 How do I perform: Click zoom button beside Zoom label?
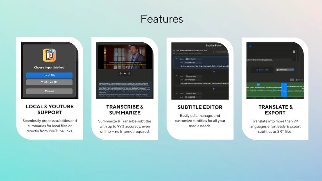pos(292,80)
